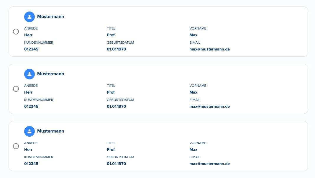The width and height of the screenshot is (315, 178).
Task: Click customer number 012345 in the bottom card
Action: point(31,164)
